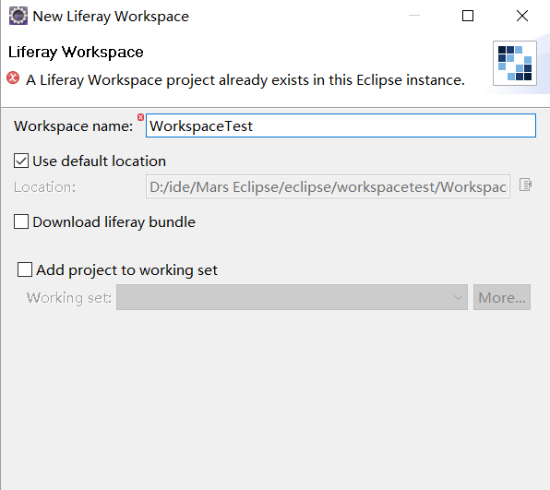The height and width of the screenshot is (490, 550).
Task: Click the Location path field
Action: click(x=328, y=186)
